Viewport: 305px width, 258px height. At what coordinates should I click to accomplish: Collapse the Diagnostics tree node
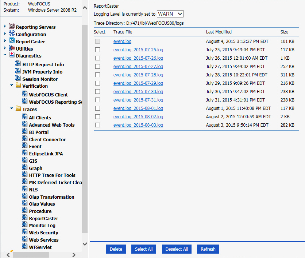[5, 55]
